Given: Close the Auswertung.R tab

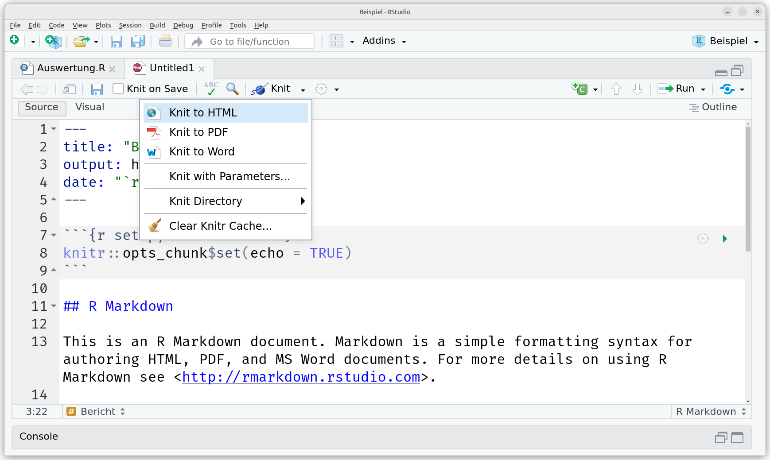Looking at the screenshot, I should (x=112, y=69).
